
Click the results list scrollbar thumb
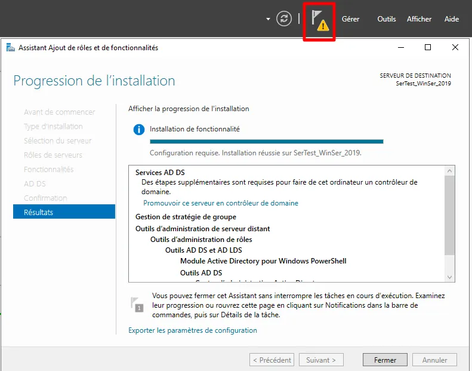point(449,216)
